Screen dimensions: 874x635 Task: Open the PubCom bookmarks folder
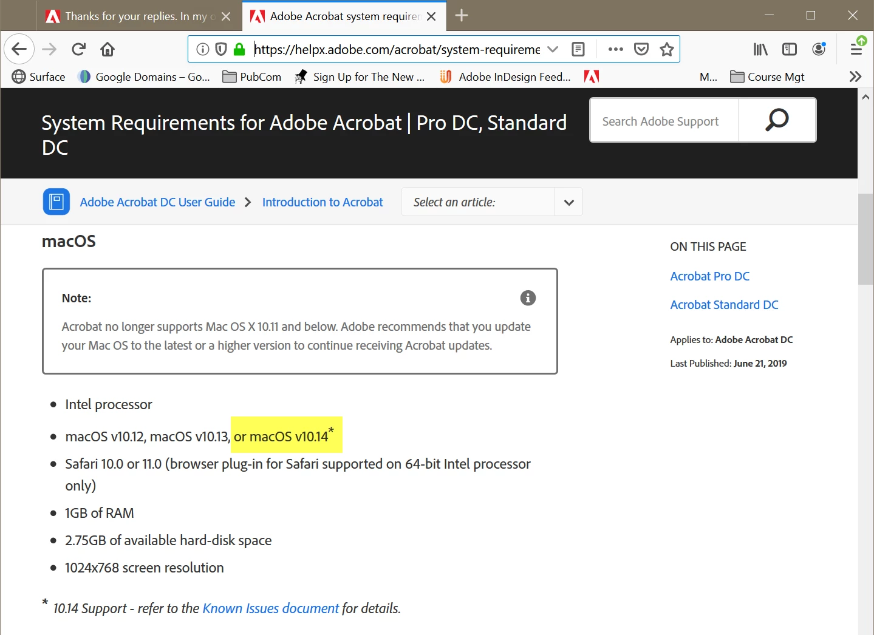(252, 76)
